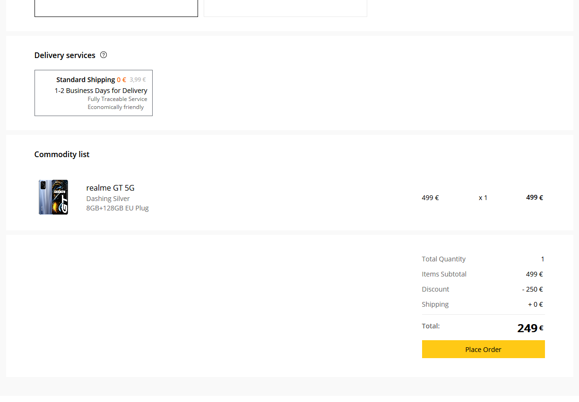The width and height of the screenshot is (579, 402).
Task: Click the Items Subtotal label
Action: 444,274
